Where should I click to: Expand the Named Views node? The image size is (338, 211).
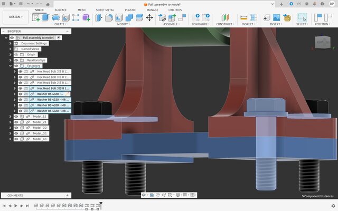point(10,49)
